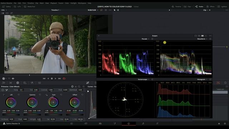The image size is (229, 129).
Task: Open Histogram scope settings icon
Action: point(210,80)
